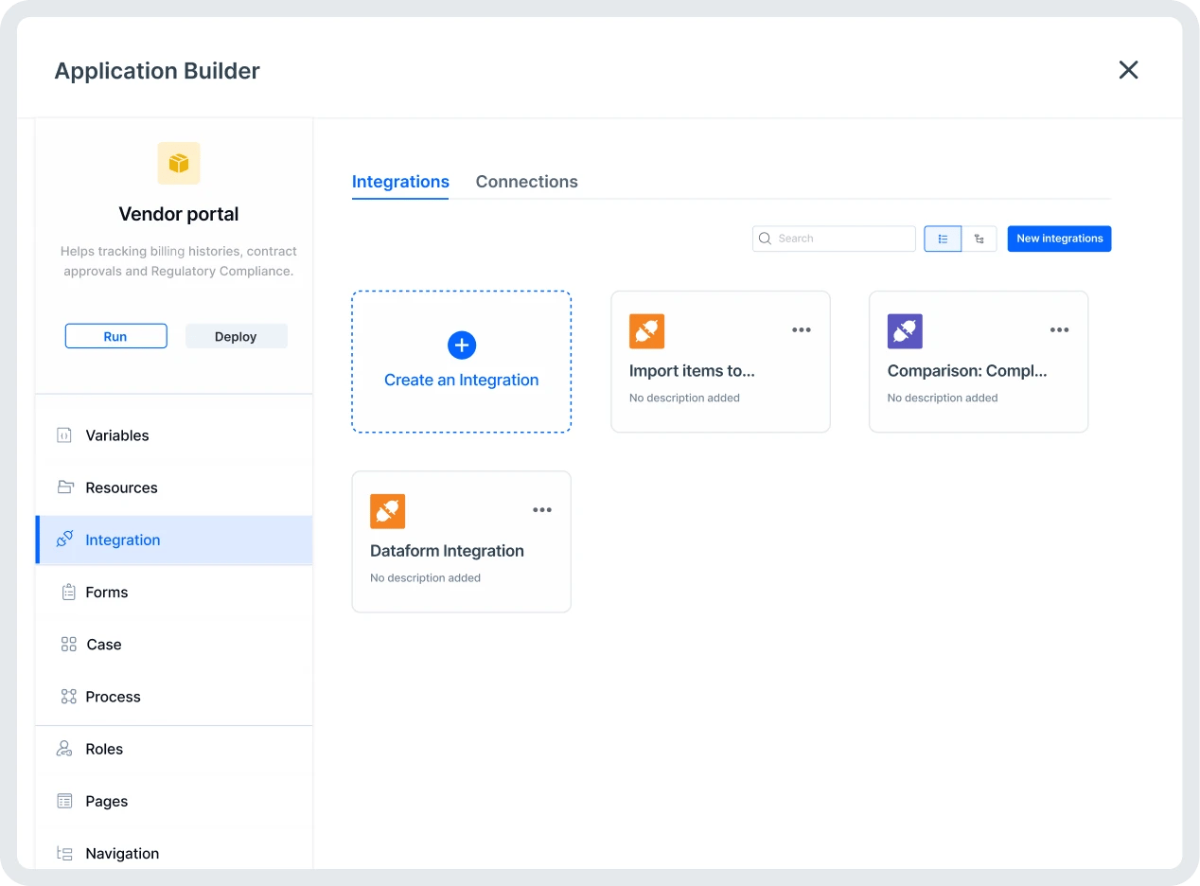1200x886 pixels.
Task: Click the Pages layout icon
Action: click(x=64, y=801)
